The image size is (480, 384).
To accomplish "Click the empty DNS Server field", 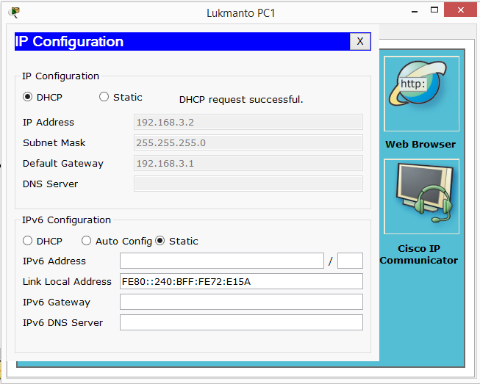I will point(248,184).
